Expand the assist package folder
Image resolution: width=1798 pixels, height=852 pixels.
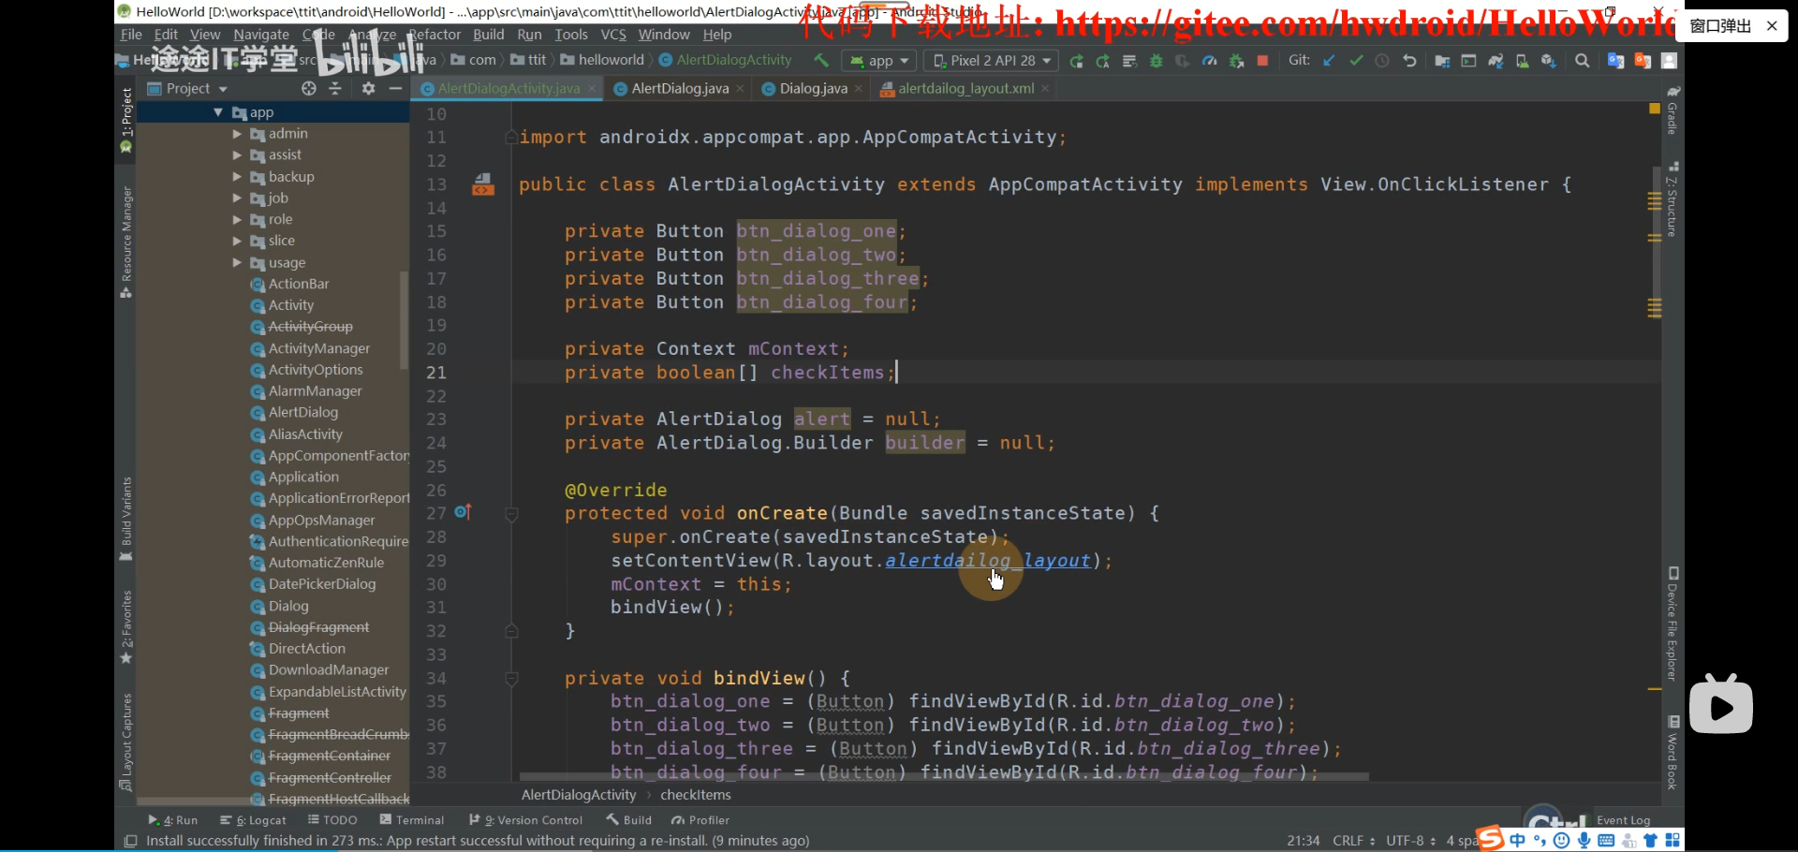[237, 155]
